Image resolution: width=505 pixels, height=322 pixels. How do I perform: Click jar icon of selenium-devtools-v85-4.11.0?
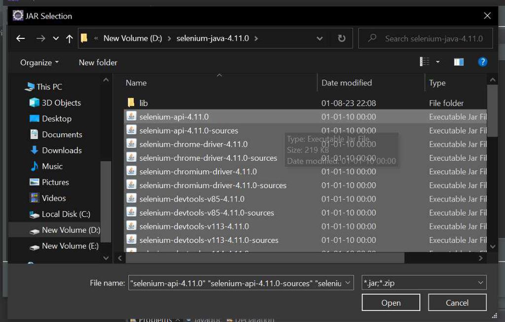point(131,198)
